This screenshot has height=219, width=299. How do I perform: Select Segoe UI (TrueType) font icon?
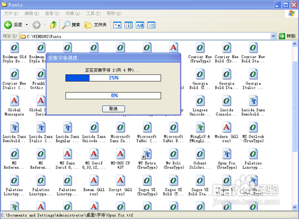click(x=147, y=180)
